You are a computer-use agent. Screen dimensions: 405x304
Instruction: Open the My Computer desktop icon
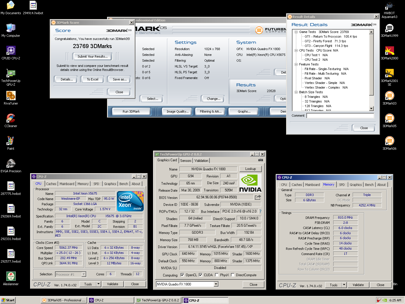pyautogui.click(x=11, y=30)
